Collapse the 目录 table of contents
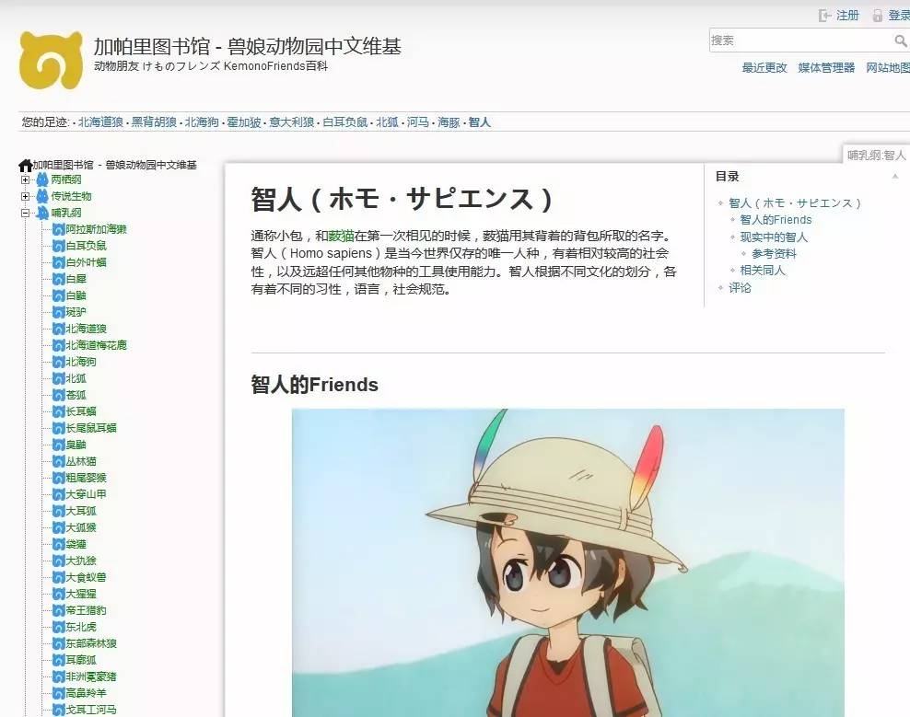 pyautogui.click(x=895, y=177)
